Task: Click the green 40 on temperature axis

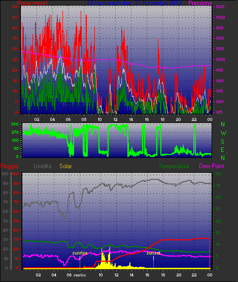Action: click(x=218, y=174)
